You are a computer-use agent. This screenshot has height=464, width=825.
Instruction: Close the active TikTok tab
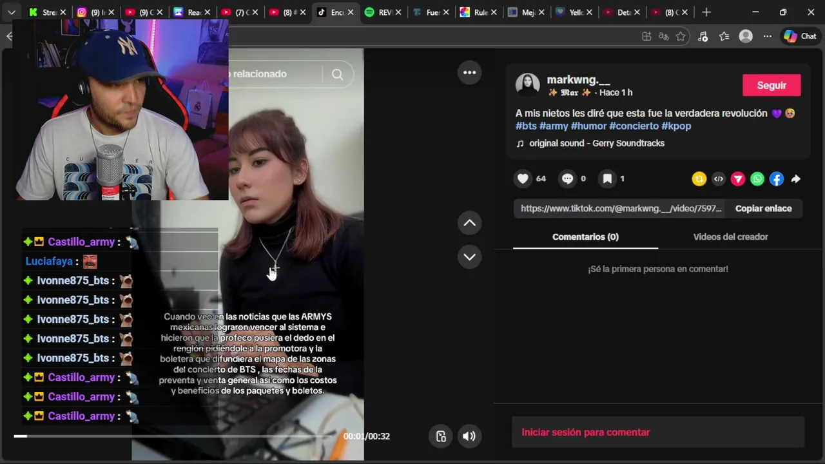click(x=351, y=12)
